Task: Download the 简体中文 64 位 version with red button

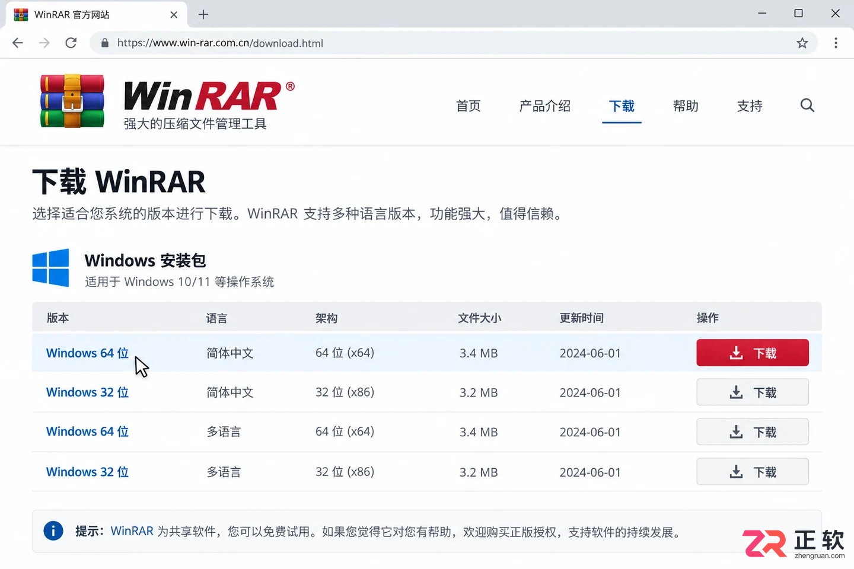Action: [753, 353]
